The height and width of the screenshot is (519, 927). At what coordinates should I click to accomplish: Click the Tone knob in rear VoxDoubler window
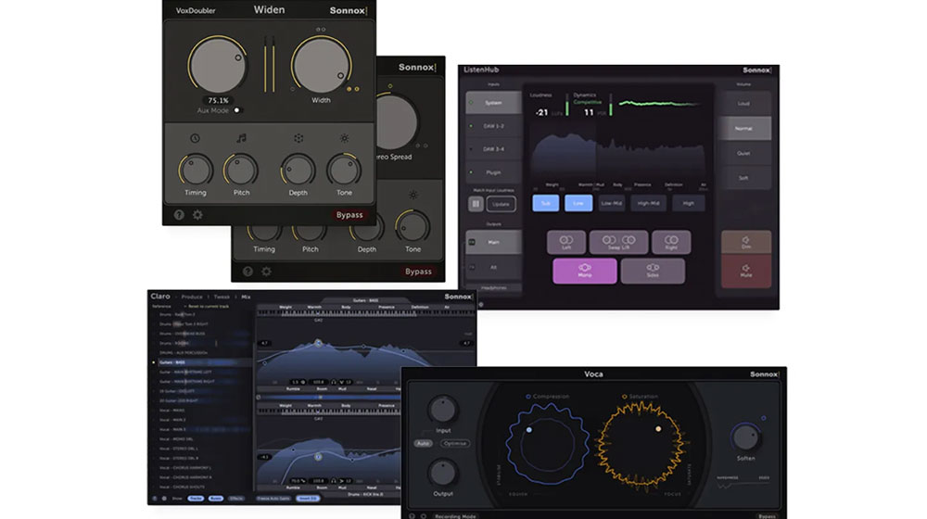[413, 226]
